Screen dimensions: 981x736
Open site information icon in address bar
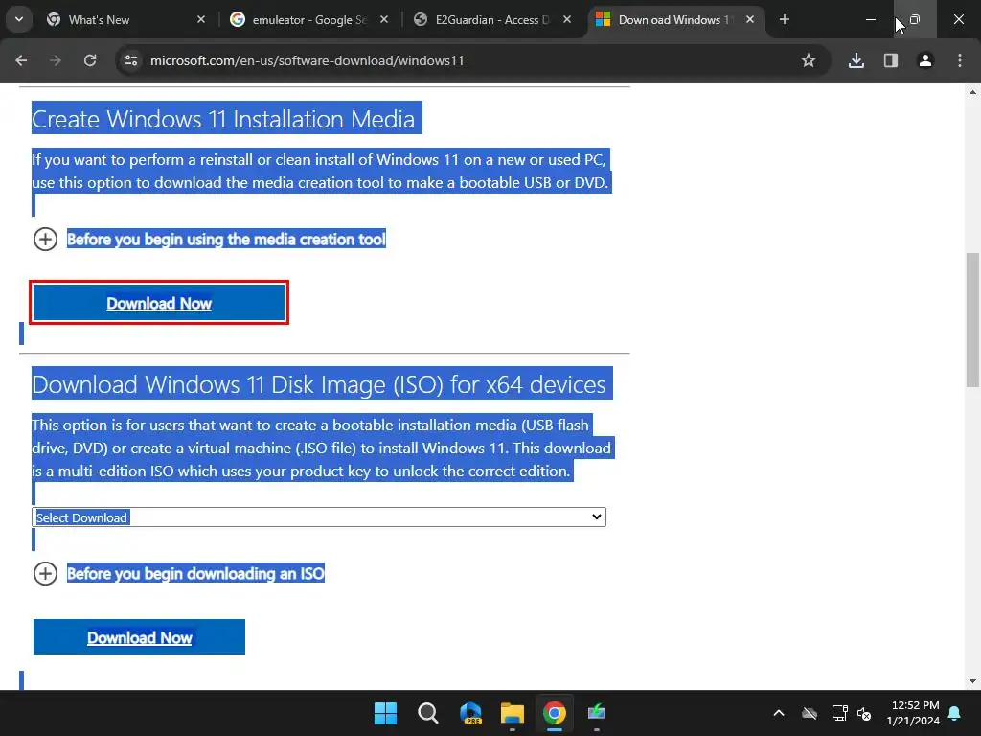click(x=131, y=60)
